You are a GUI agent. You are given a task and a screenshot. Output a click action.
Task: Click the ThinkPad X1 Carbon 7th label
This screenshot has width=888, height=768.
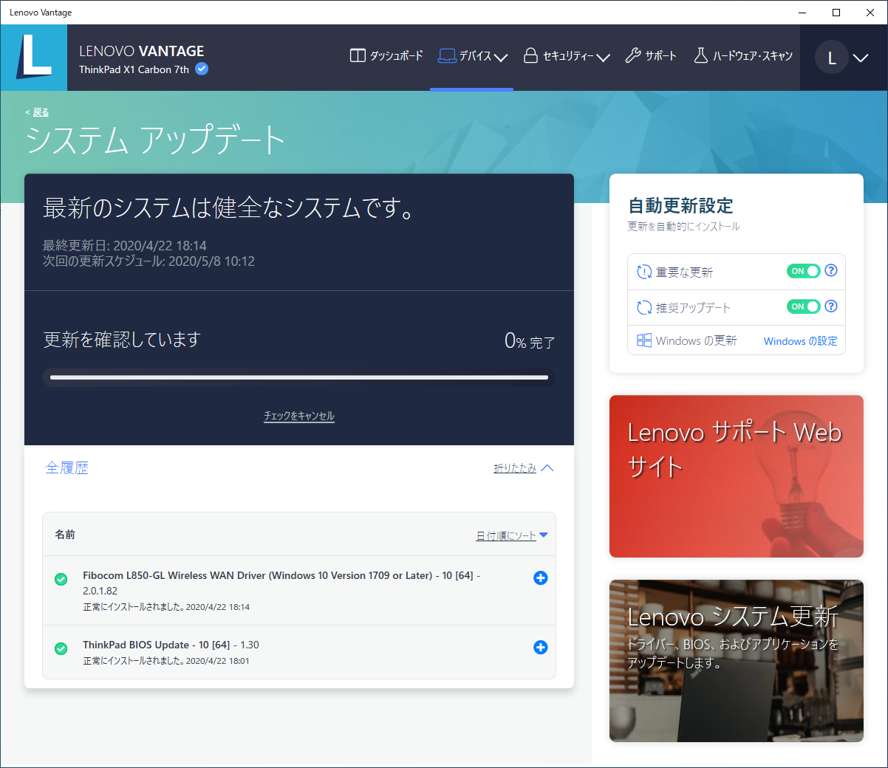(134, 69)
